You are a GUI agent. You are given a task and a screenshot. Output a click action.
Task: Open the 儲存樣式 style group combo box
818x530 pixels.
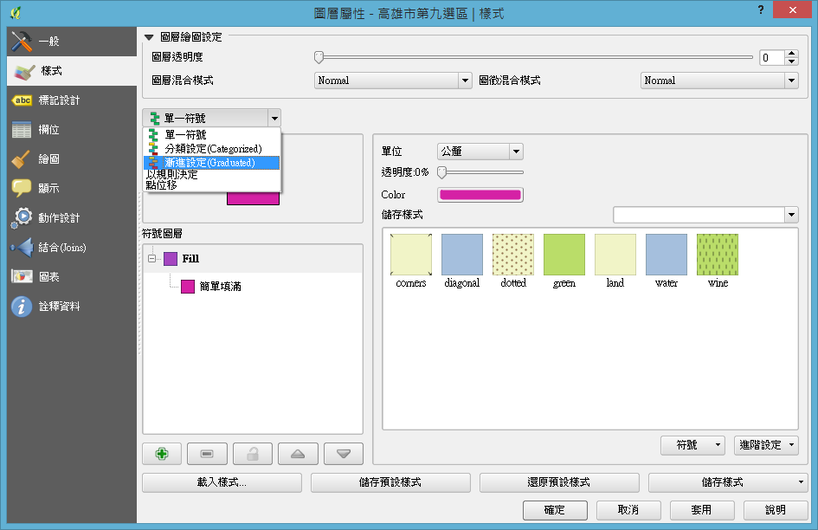point(705,215)
